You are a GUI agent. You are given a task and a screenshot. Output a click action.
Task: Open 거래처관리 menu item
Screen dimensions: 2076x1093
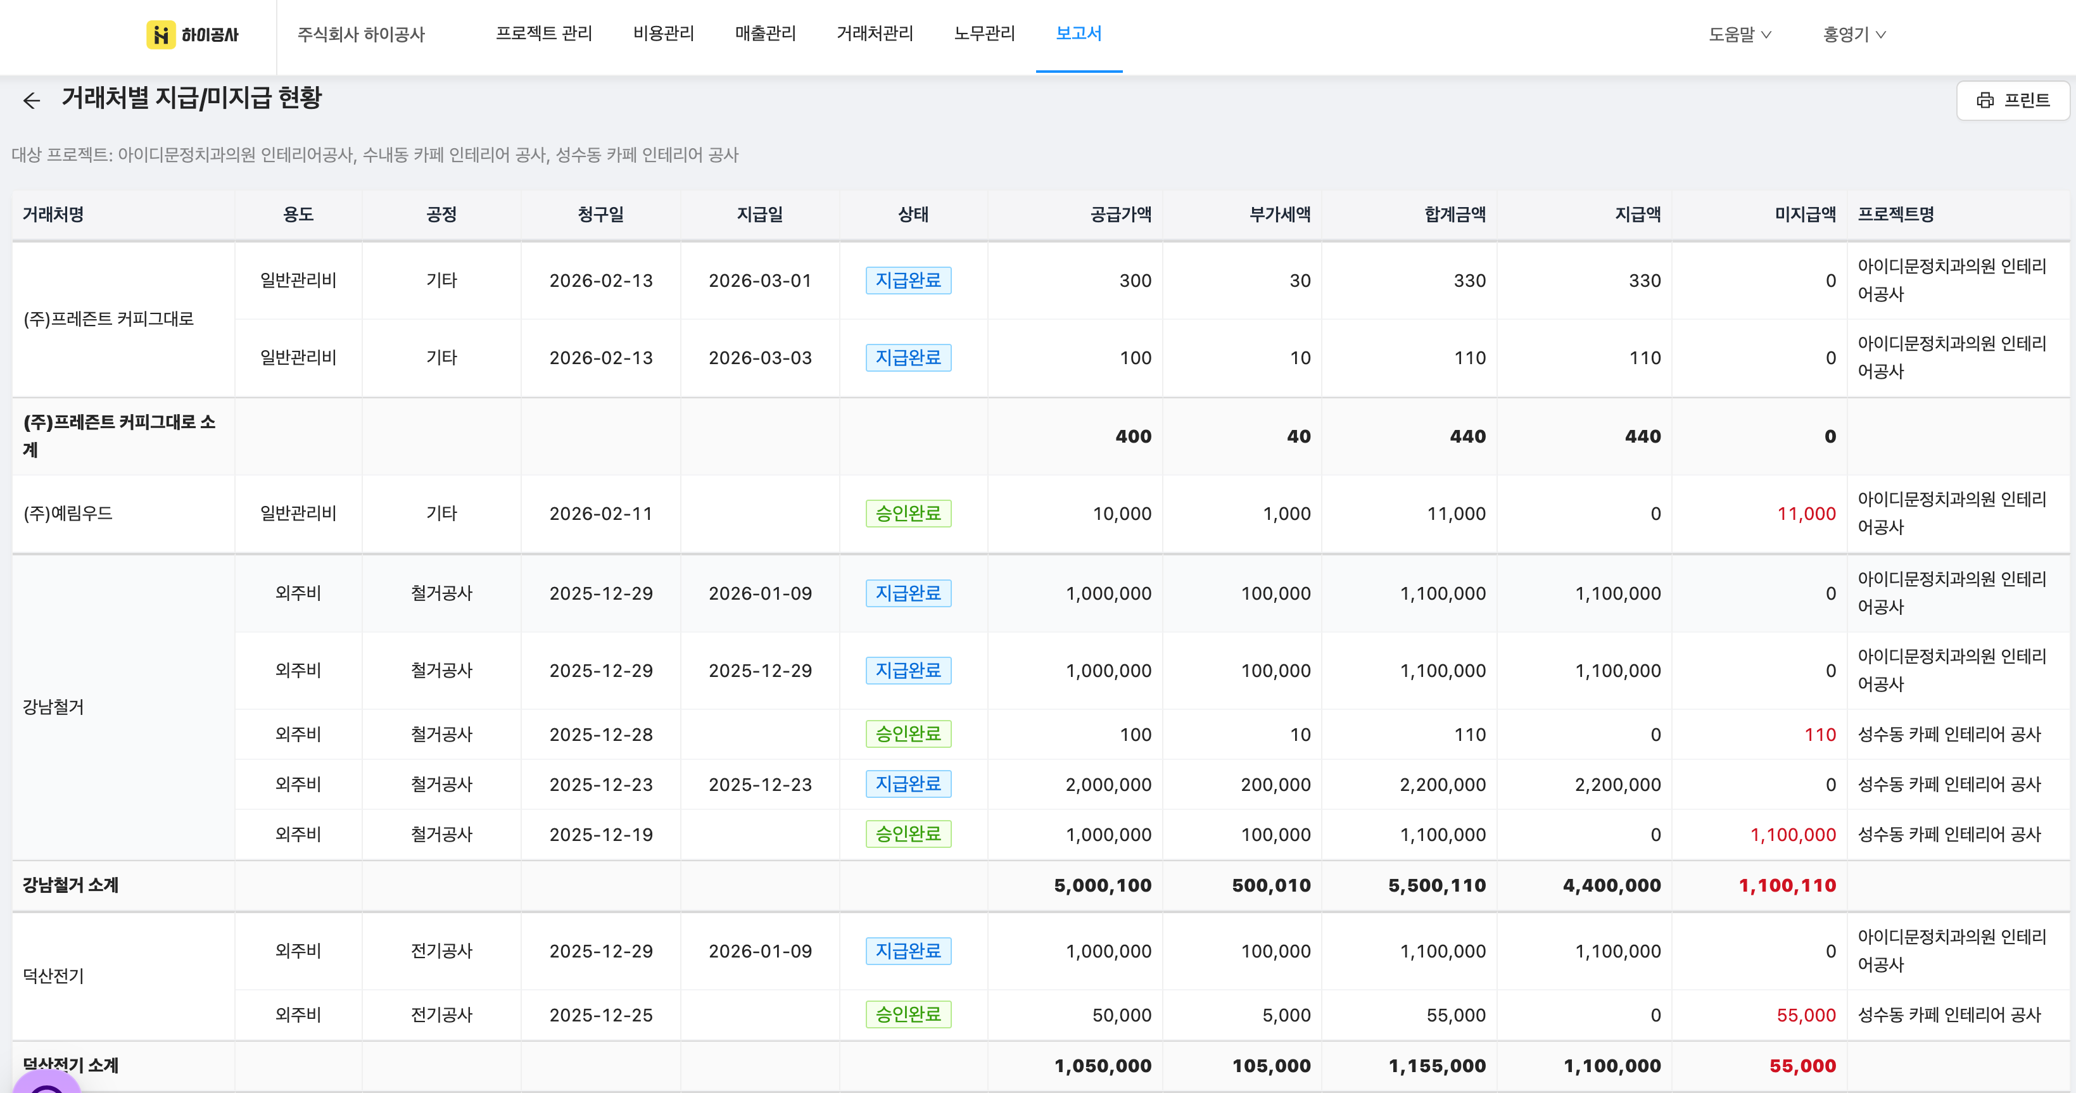tap(875, 34)
